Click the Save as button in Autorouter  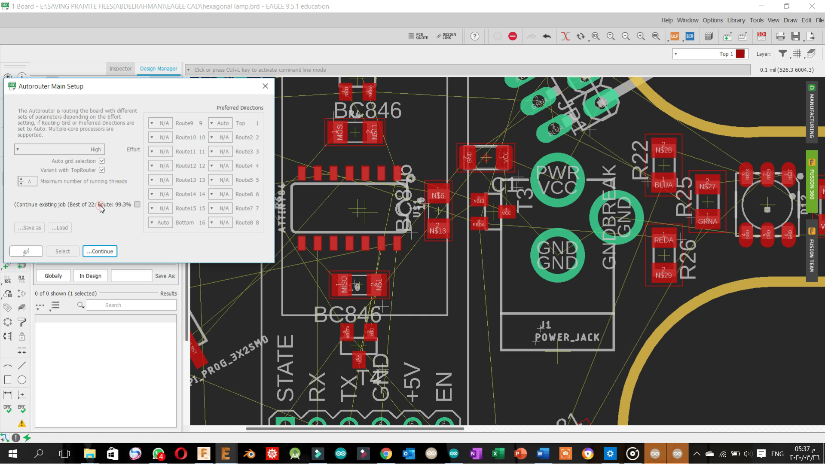coord(30,228)
